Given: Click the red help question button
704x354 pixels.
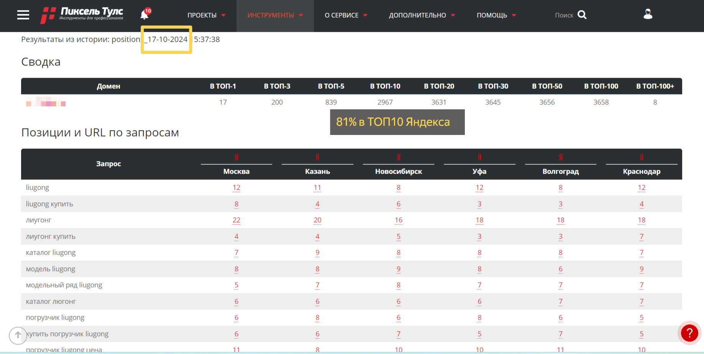Looking at the screenshot, I should tap(689, 333).
